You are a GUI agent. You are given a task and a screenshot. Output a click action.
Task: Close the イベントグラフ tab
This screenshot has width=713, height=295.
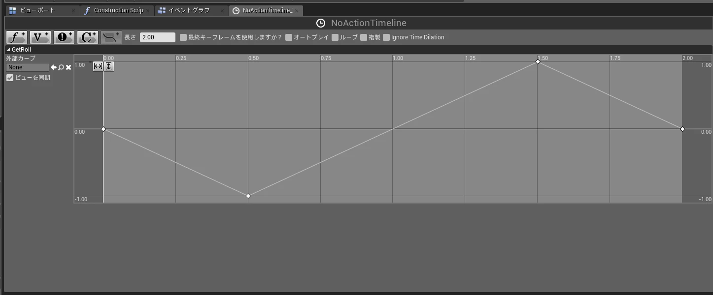(x=222, y=10)
